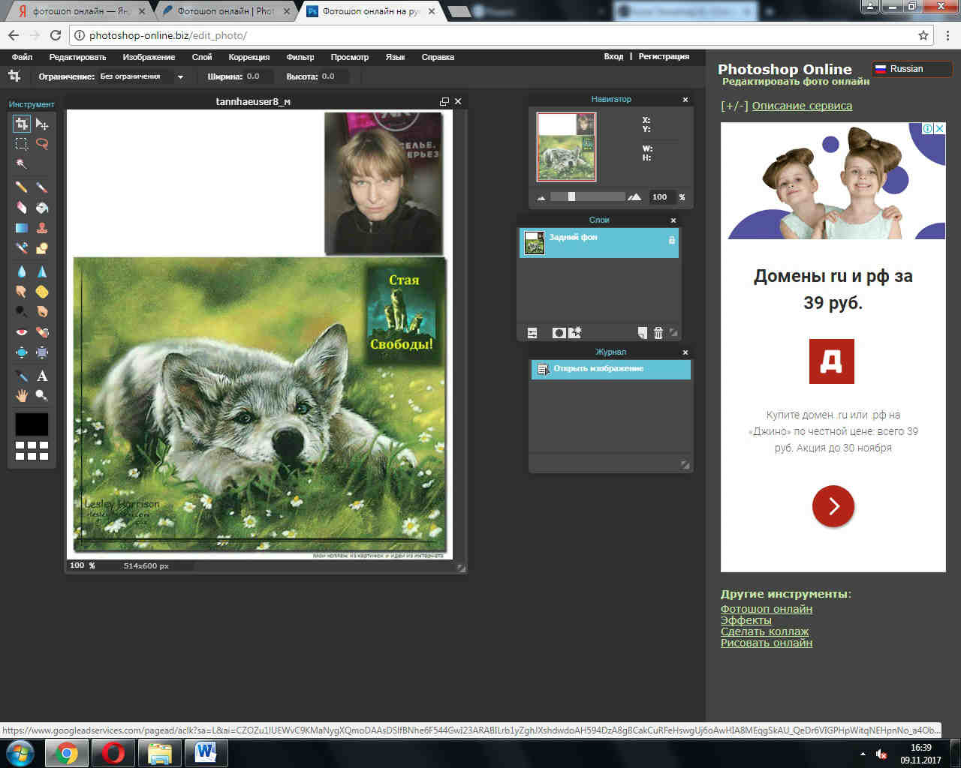Create a new layer in the Слои panel
This screenshot has width=961, height=768.
[x=642, y=333]
